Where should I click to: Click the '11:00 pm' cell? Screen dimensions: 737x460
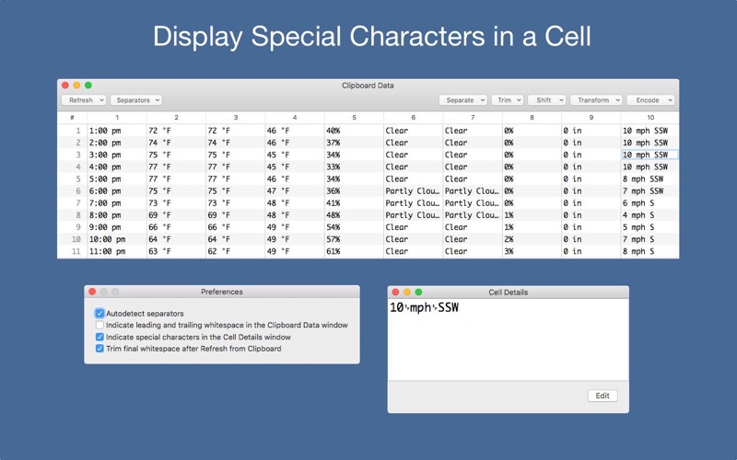(117, 251)
